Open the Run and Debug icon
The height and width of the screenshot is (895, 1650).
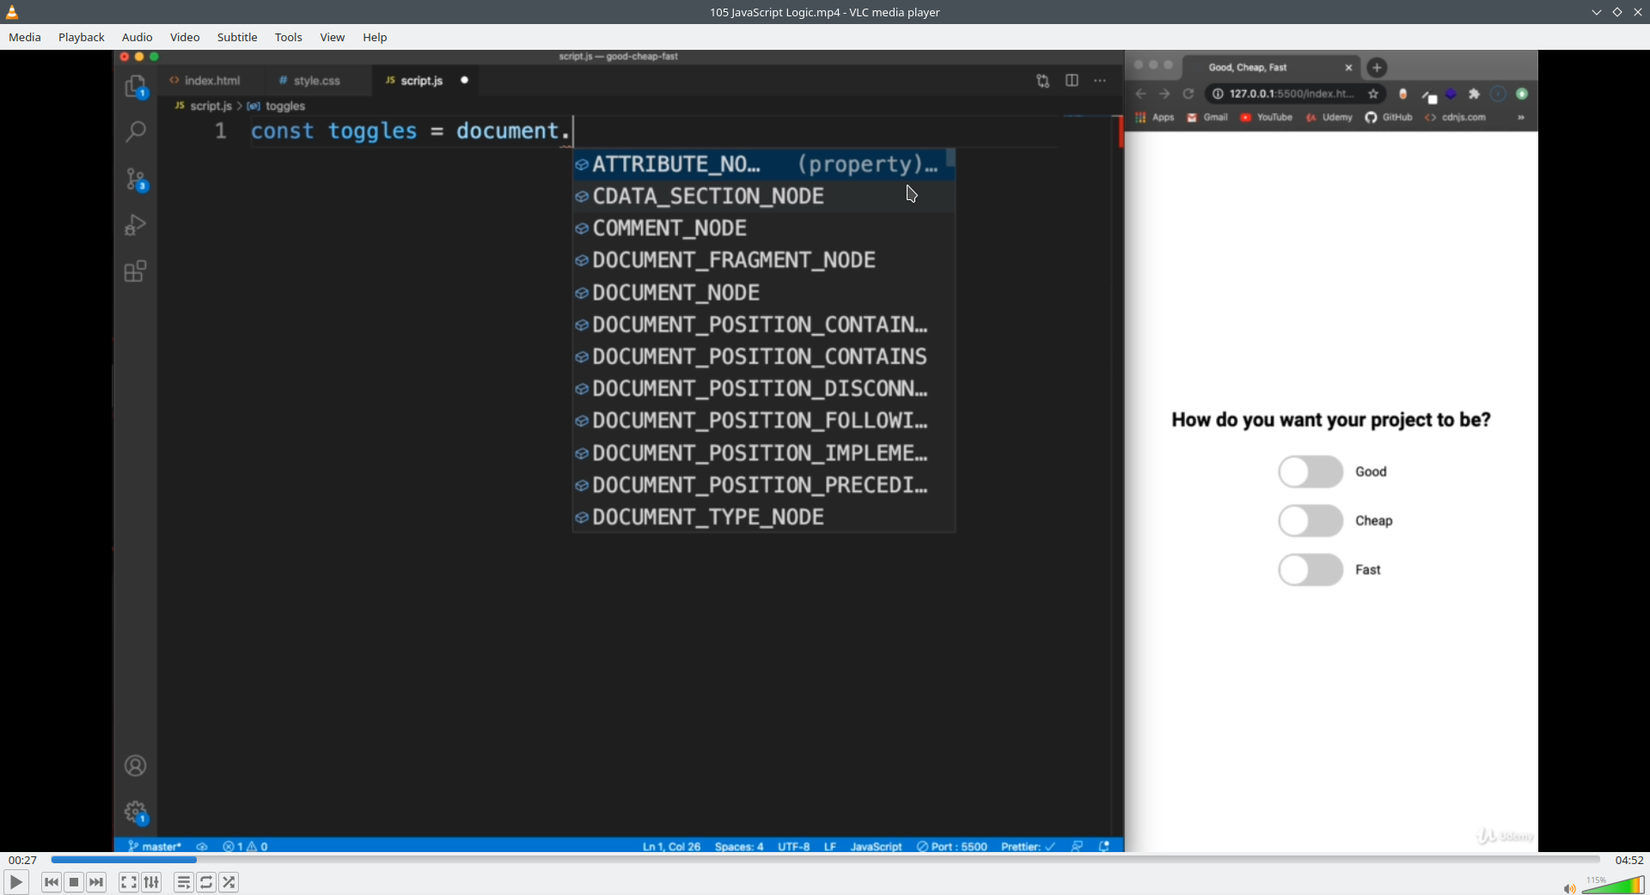(x=136, y=225)
